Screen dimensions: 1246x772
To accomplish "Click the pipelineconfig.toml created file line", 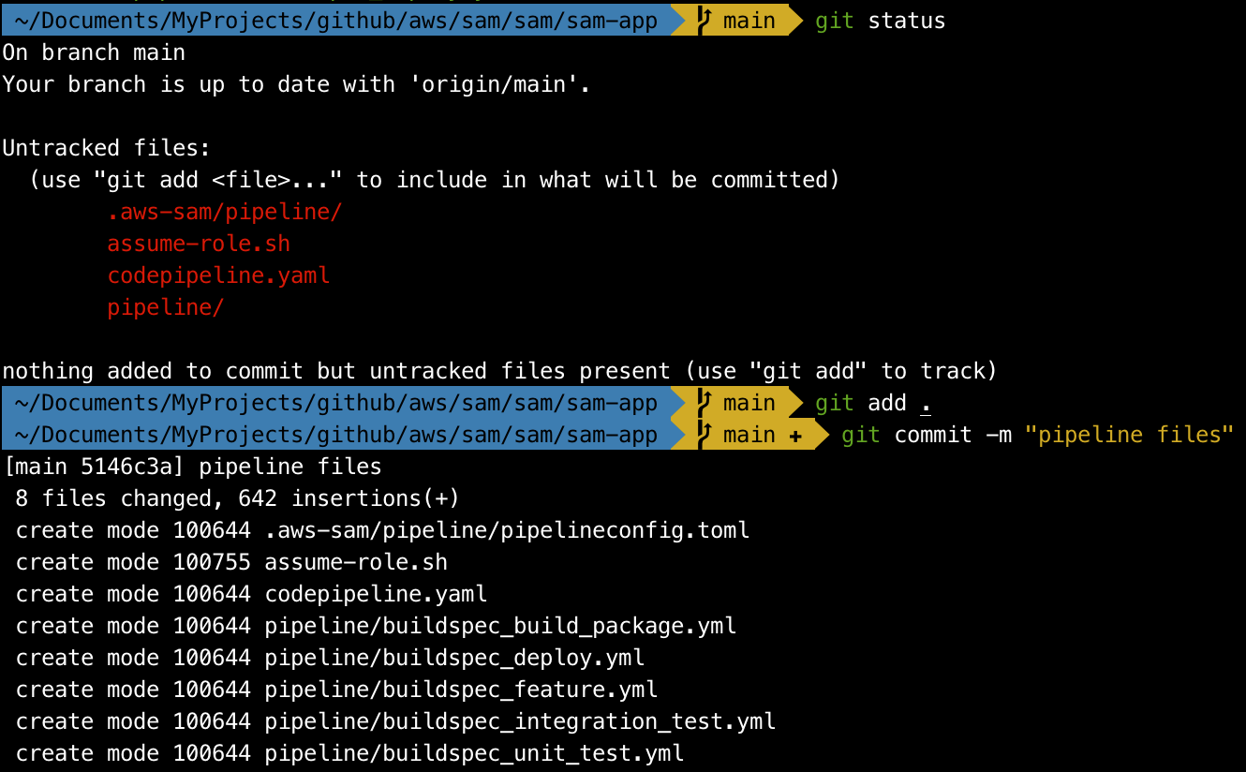I will (383, 530).
